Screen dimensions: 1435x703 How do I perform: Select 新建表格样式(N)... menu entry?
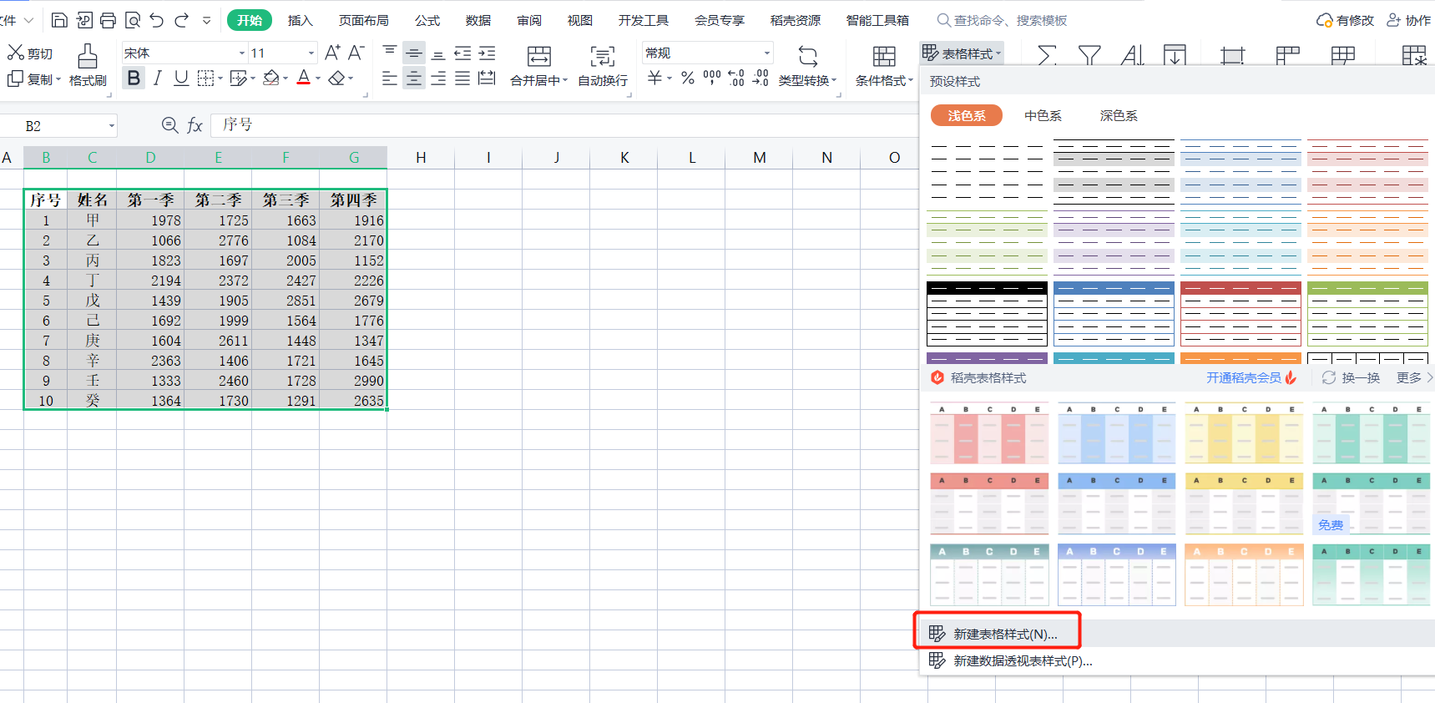pos(1005,634)
